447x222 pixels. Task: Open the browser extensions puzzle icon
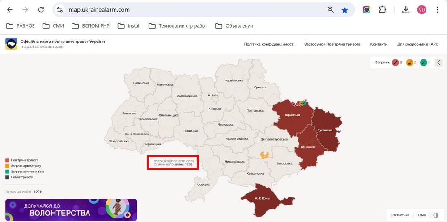click(382, 10)
